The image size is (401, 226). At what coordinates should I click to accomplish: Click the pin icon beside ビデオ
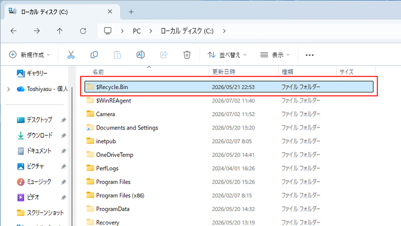(64, 197)
